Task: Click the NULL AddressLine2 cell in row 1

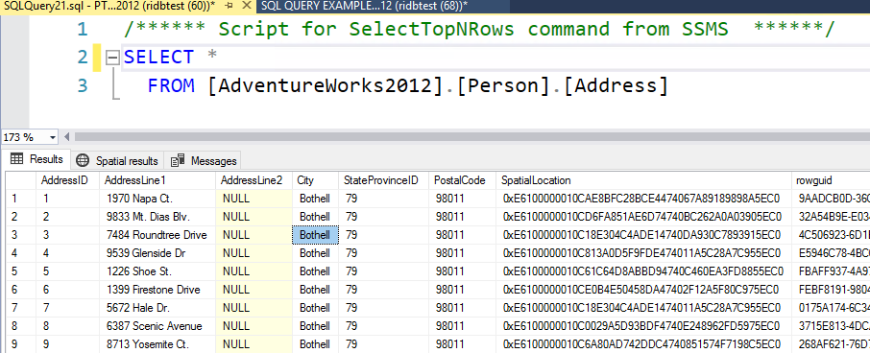Action: pos(254,199)
